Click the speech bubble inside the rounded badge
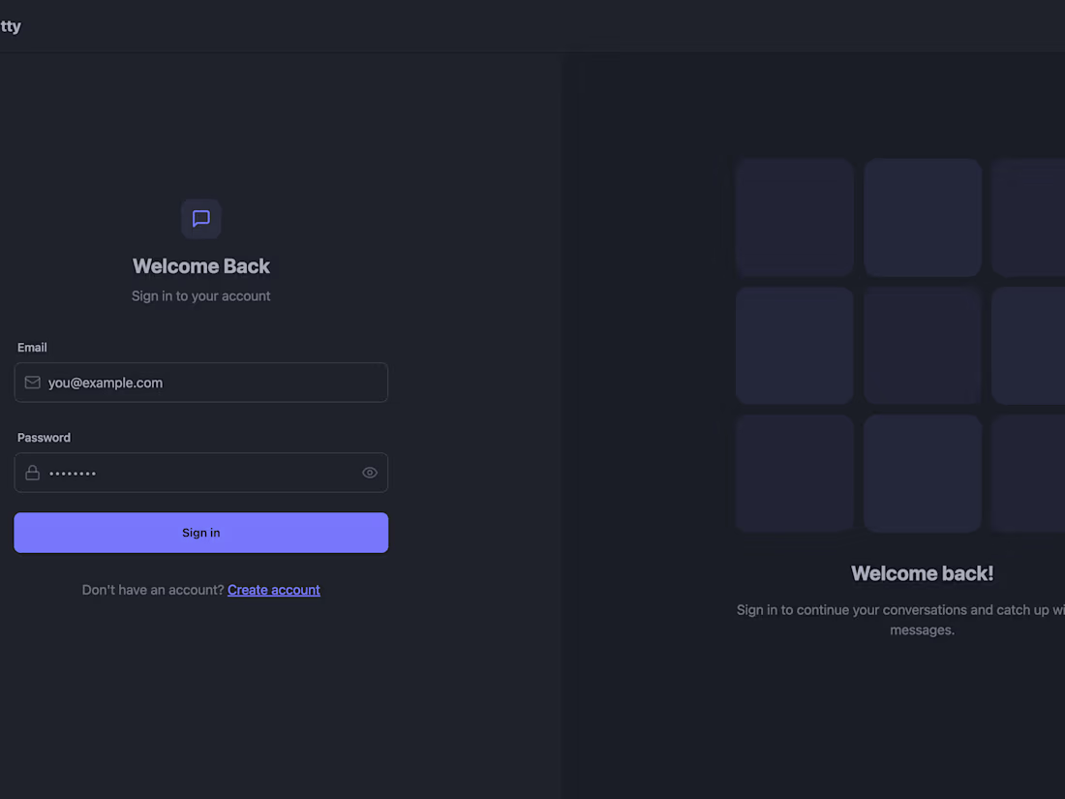The width and height of the screenshot is (1065, 799). tap(200, 219)
